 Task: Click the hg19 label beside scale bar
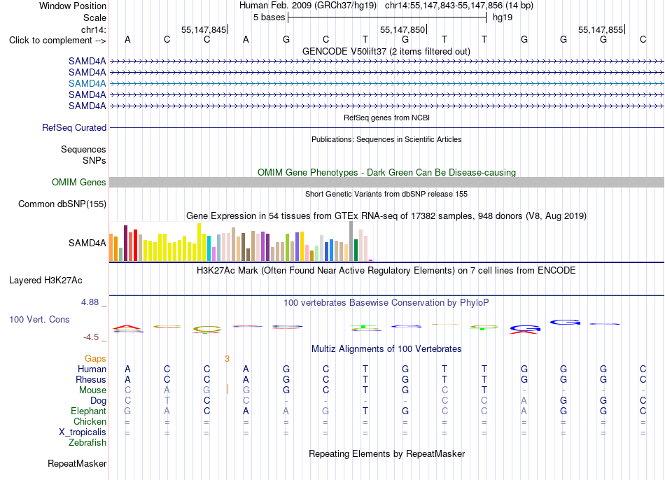[503, 17]
